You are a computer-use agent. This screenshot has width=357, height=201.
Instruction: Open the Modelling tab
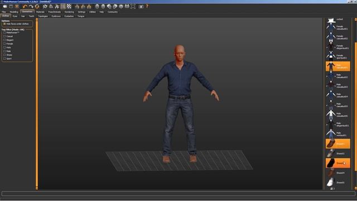(13, 12)
